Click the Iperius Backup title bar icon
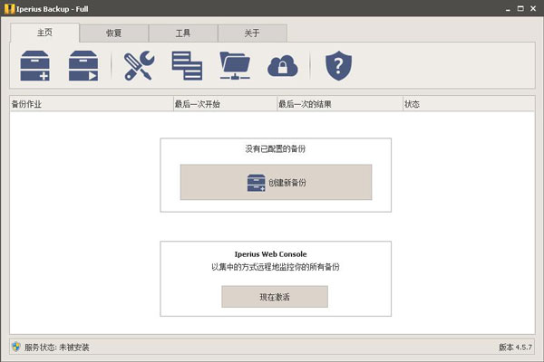The image size is (544, 362). click(x=8, y=8)
